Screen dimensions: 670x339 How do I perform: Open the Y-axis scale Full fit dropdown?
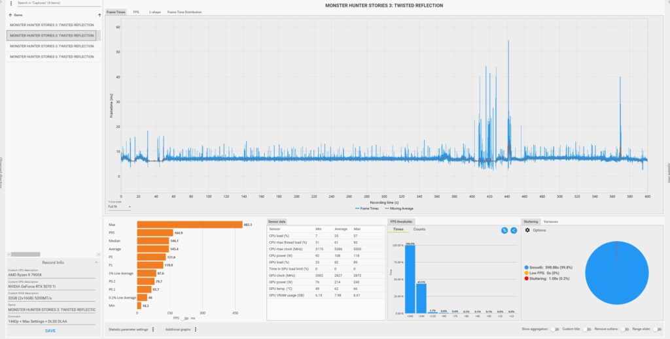click(x=119, y=207)
